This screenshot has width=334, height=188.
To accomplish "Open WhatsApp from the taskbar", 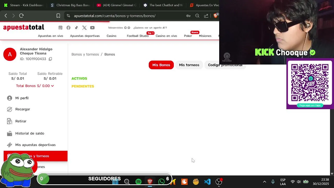I will (x=161, y=181).
